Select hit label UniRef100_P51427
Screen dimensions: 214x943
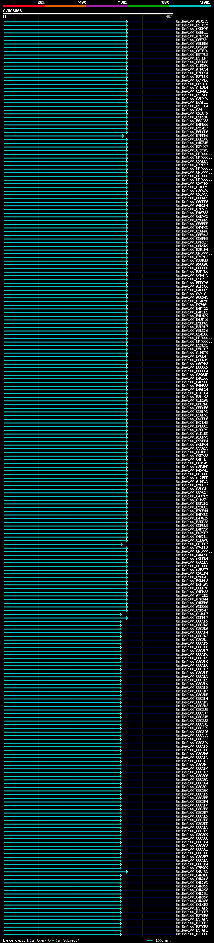[x=192, y=128]
